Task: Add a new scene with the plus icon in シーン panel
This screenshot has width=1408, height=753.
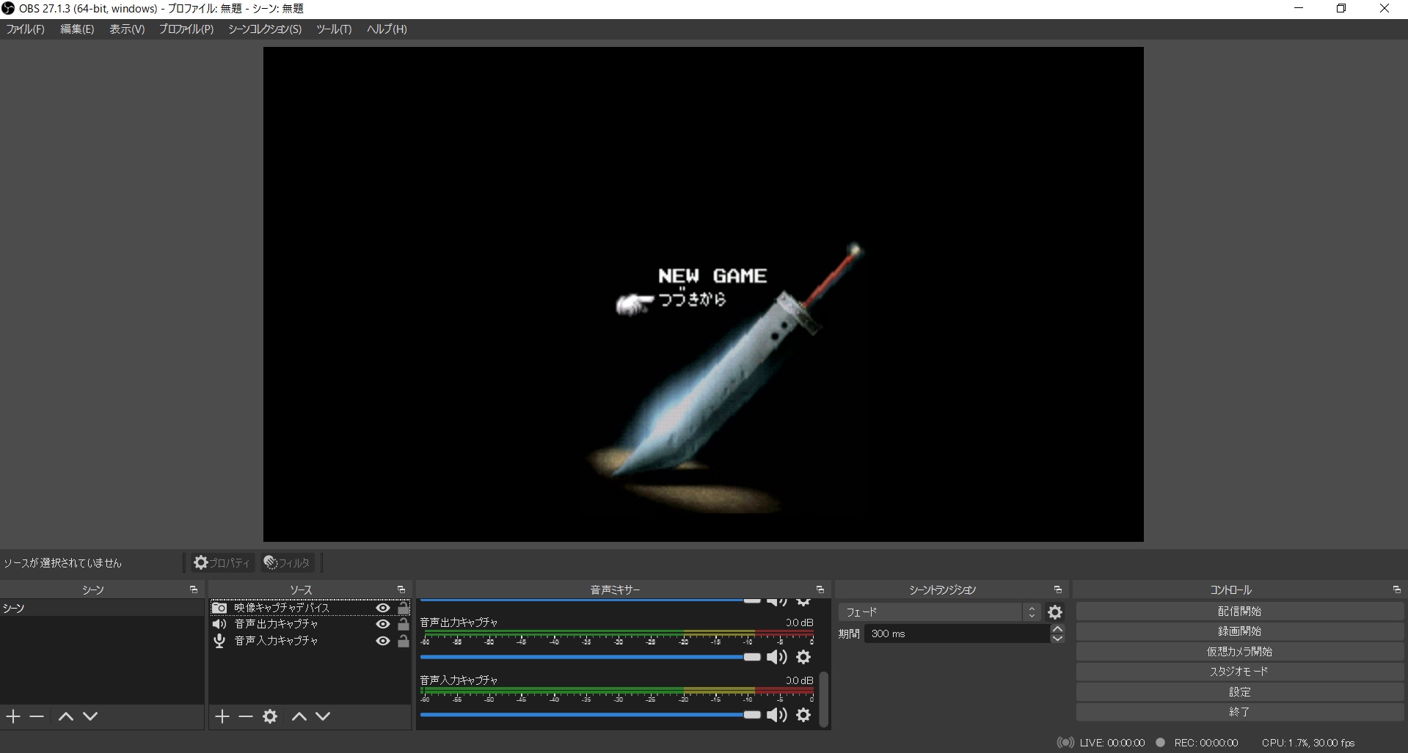Action: [x=13, y=716]
